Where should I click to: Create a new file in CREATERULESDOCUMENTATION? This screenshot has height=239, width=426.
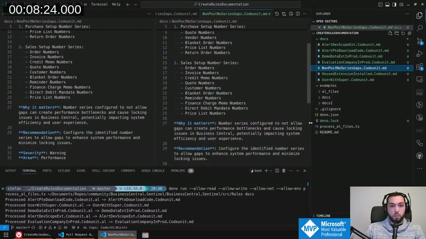390,33
